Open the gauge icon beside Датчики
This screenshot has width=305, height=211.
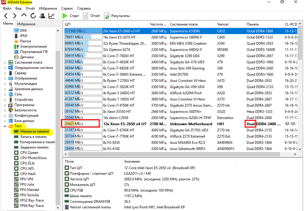(x=16, y=57)
